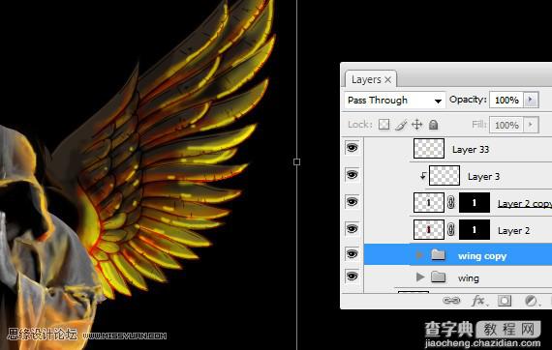Open the fx layer style menu
The height and width of the screenshot is (350, 552).
coord(479,301)
